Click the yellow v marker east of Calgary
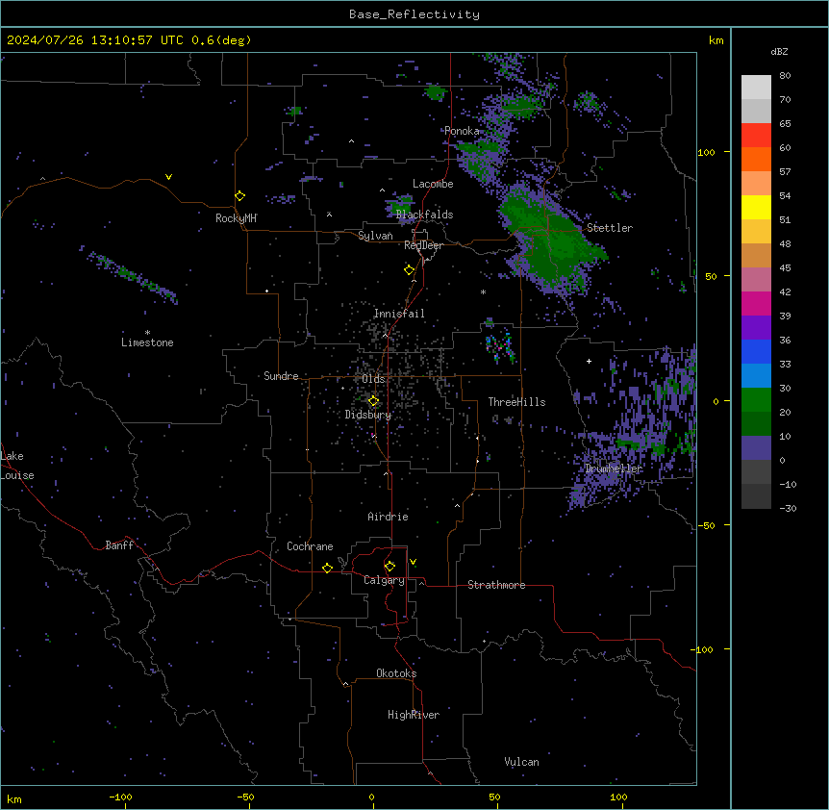829x810 pixels. pos(413,562)
